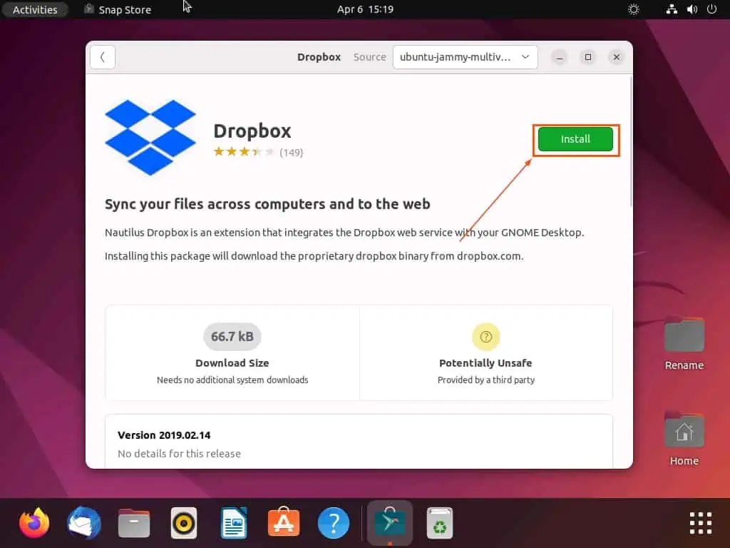Launch LibreOffice Writer from the dock
The width and height of the screenshot is (730, 548).
(x=233, y=523)
